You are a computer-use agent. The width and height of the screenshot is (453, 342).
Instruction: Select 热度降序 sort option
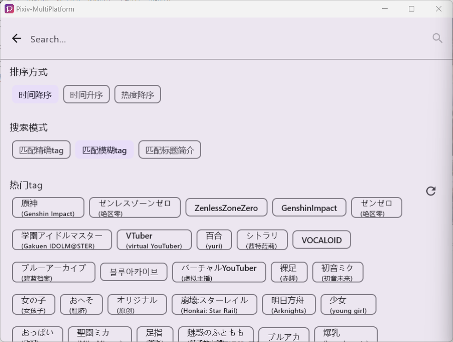[x=138, y=94]
